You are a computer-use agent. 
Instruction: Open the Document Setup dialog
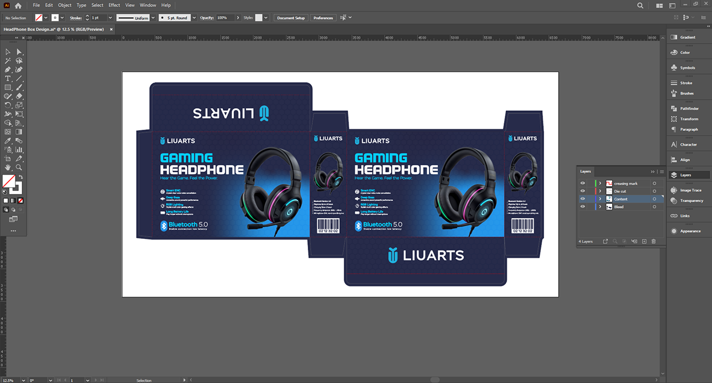291,18
